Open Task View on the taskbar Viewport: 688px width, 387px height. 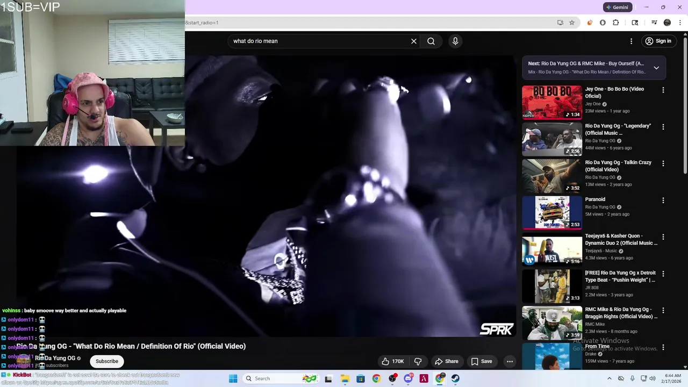point(328,378)
